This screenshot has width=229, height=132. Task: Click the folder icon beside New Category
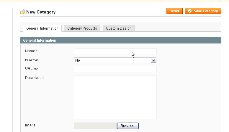[x=22, y=12]
